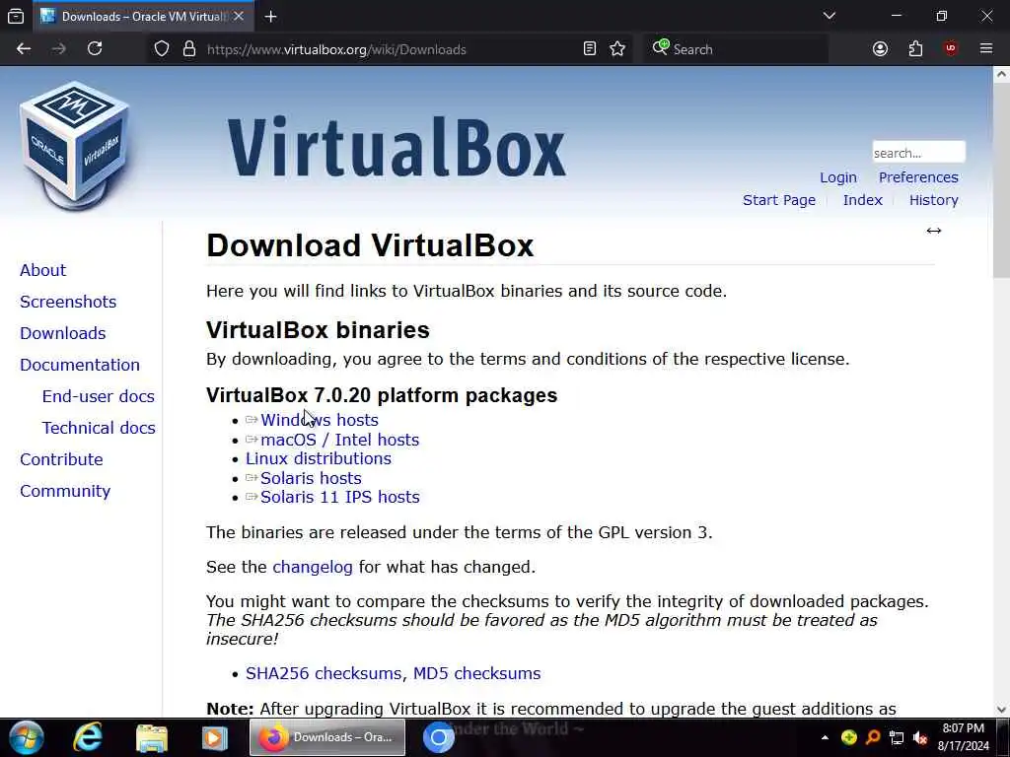Click the blue circular Cortana-style taskbar icon
1010x757 pixels.
(439, 737)
